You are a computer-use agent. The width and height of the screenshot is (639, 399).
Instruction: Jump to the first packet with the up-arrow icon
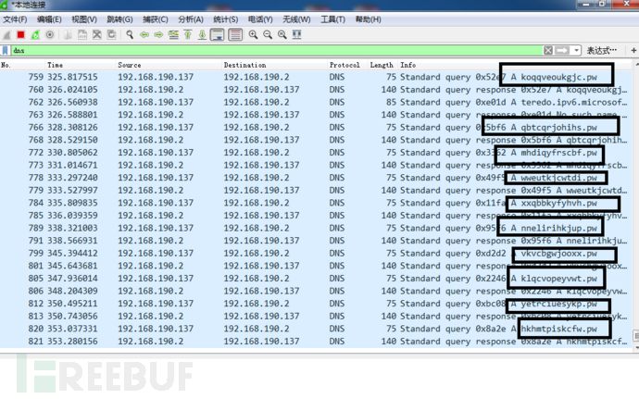187,35
